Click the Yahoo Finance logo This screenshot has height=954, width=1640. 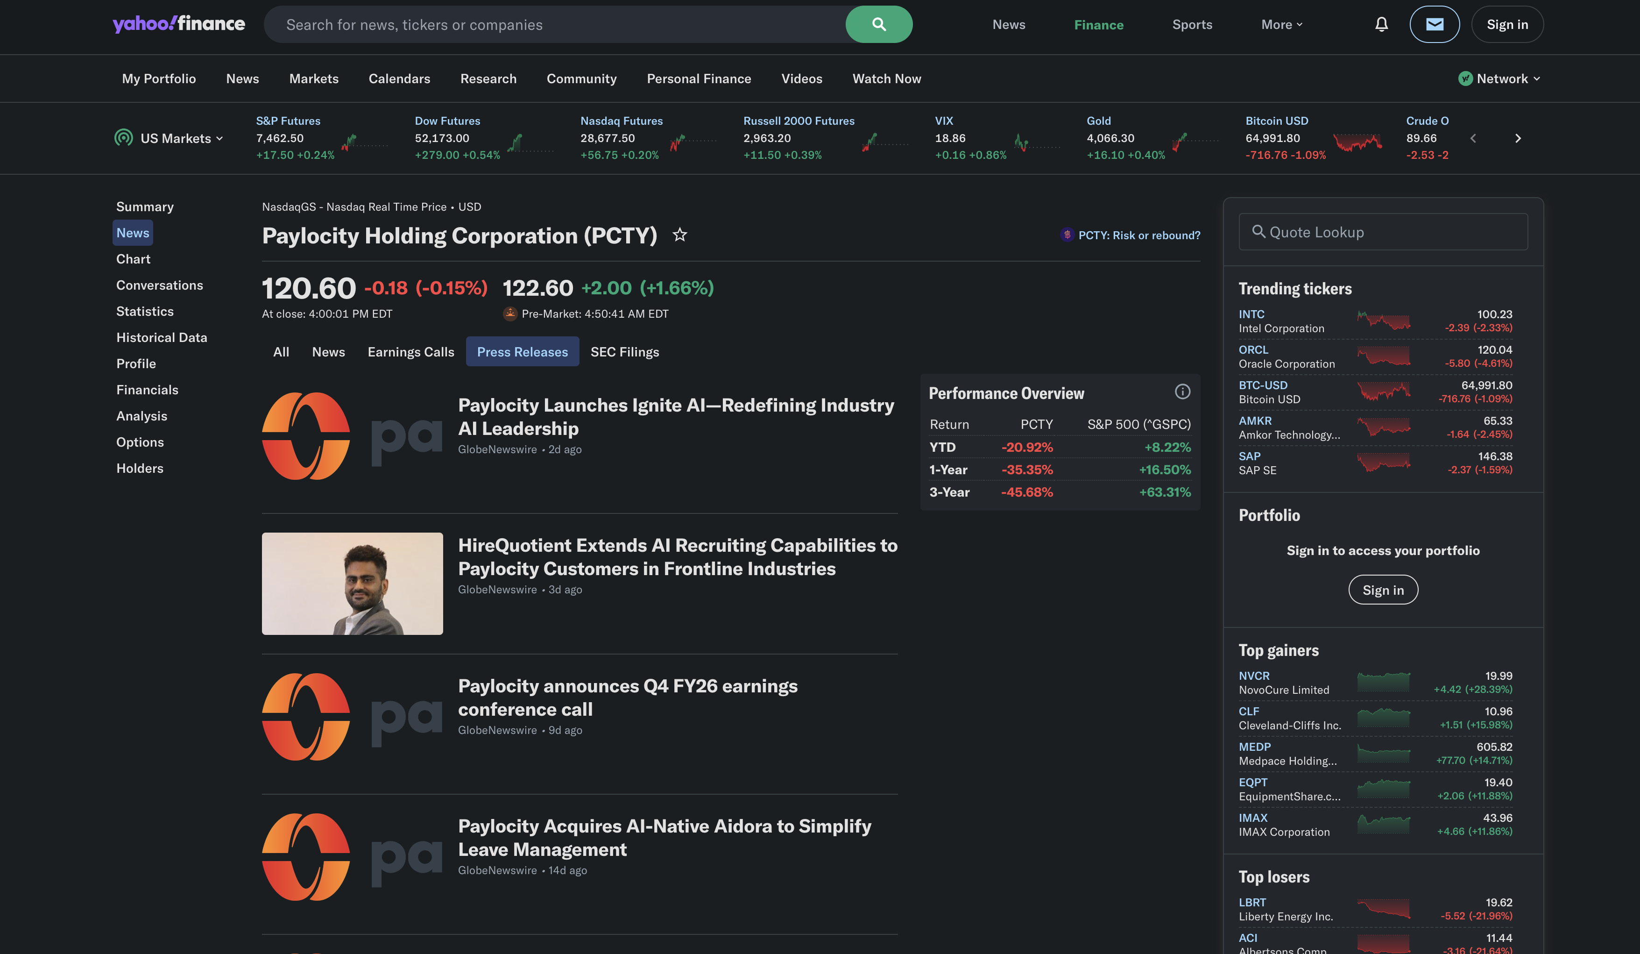coord(179,24)
